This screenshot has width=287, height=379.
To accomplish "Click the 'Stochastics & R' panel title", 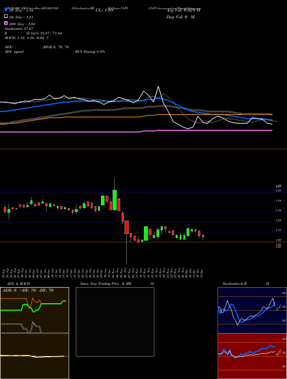I will 235,284.
